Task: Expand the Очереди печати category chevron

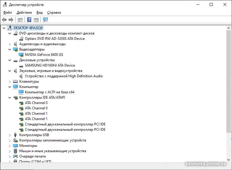Action: click(x=10, y=157)
